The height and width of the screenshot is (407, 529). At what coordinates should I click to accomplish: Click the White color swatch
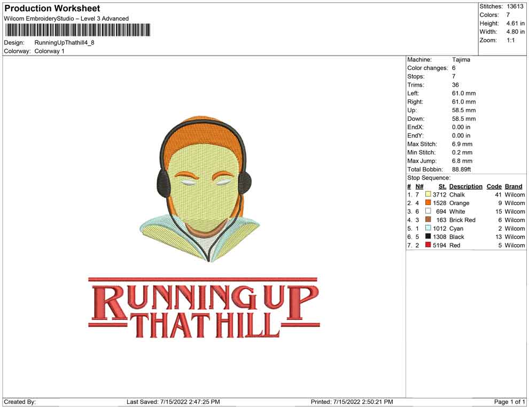click(428, 211)
